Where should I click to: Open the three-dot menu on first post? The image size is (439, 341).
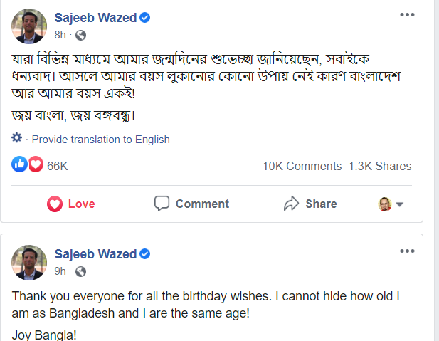click(407, 15)
